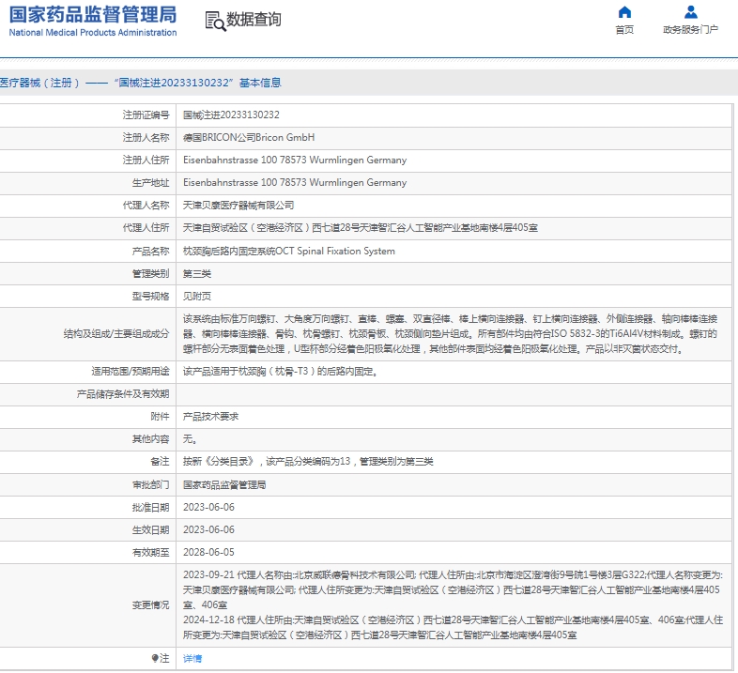Click the 见附页 model specification value
This screenshot has height=673, width=738.
tap(197, 296)
